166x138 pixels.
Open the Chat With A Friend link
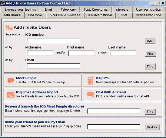111,92
